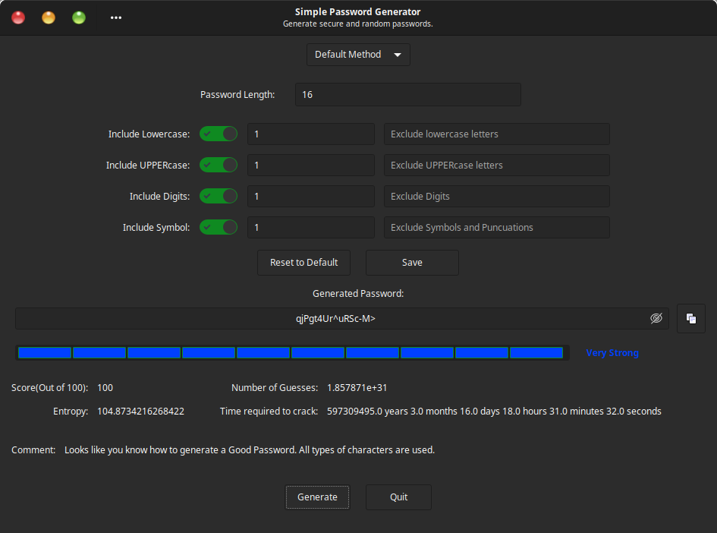Focus the Exclude lowercase letters field

[496, 134]
